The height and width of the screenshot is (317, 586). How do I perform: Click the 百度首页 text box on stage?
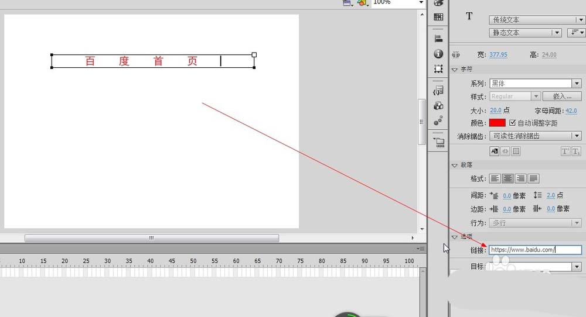153,61
